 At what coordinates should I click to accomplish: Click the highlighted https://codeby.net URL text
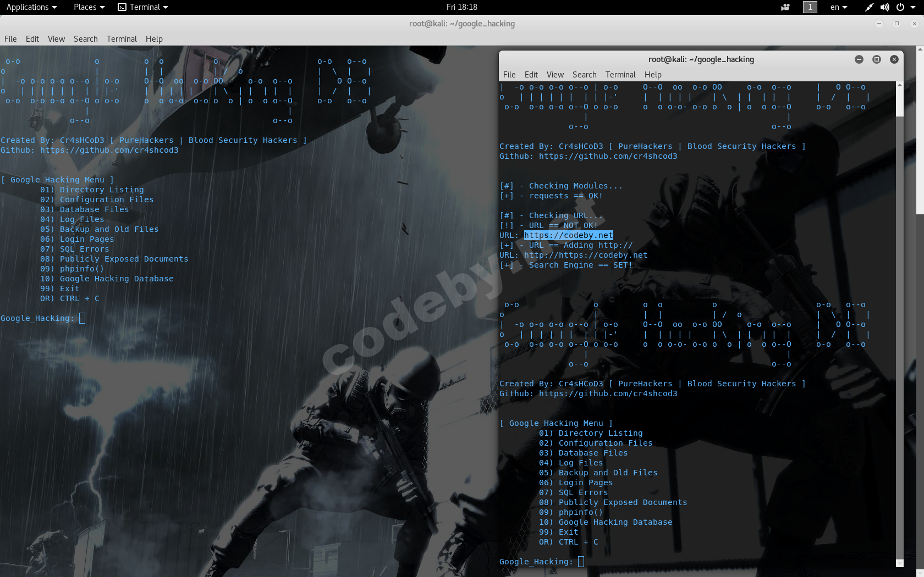pyautogui.click(x=568, y=235)
